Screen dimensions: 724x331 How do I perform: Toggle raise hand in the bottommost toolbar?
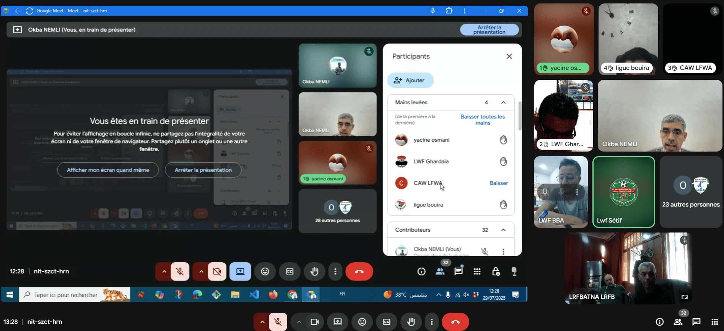pyautogui.click(x=411, y=322)
